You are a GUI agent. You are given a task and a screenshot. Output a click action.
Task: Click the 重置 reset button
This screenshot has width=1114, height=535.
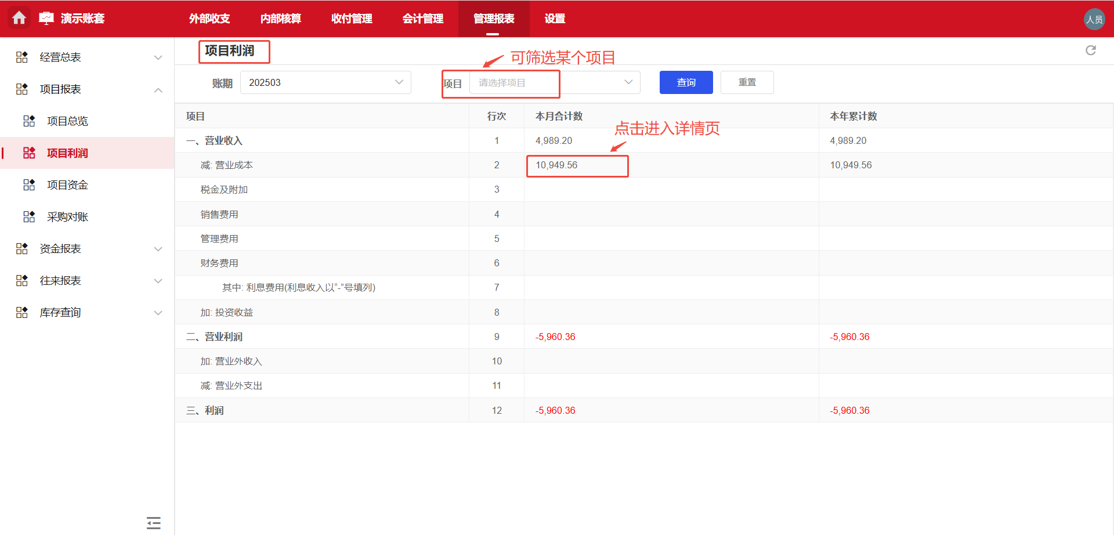pyautogui.click(x=747, y=82)
